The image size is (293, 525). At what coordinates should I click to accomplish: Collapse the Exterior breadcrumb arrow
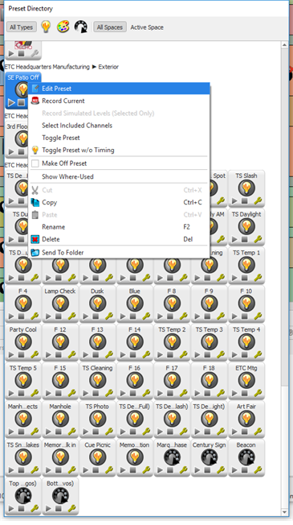pos(94,67)
